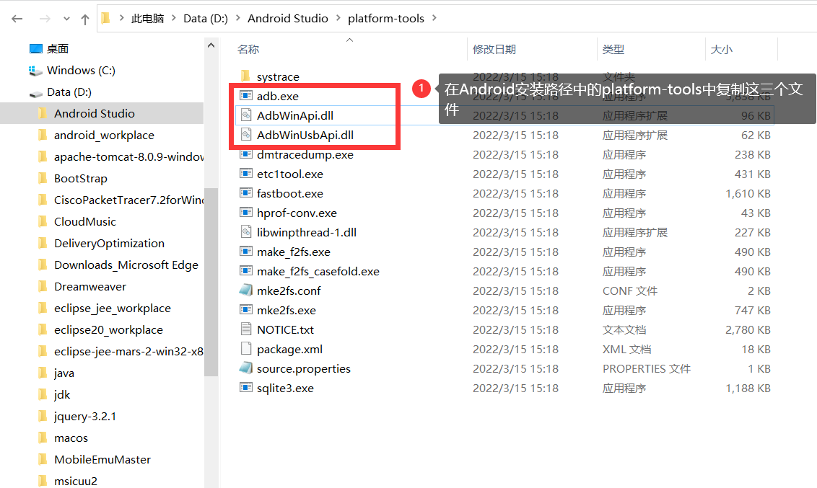This screenshot has width=817, height=488.
Task: Open recent locations dropdown chevron
Action: coord(66,19)
